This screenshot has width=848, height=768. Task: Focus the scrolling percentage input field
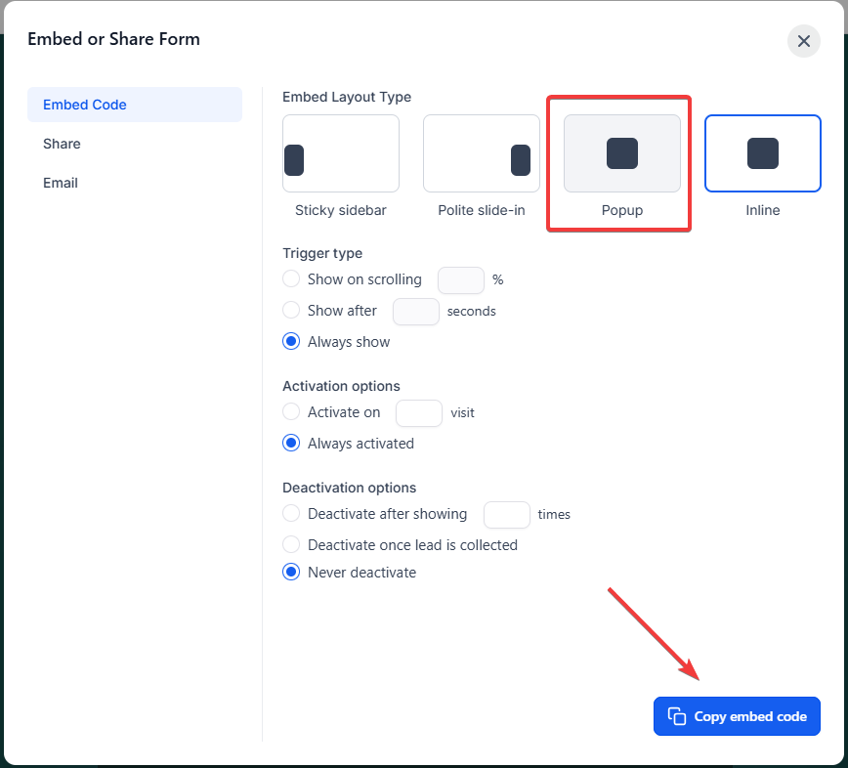tap(461, 280)
